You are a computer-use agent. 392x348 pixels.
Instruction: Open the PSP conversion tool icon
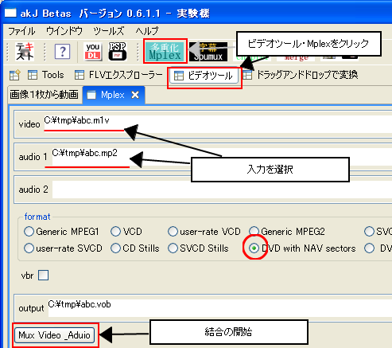click(118, 51)
